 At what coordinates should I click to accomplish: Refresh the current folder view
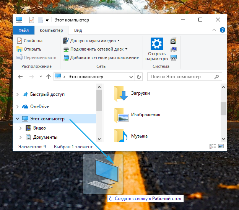point(139,77)
